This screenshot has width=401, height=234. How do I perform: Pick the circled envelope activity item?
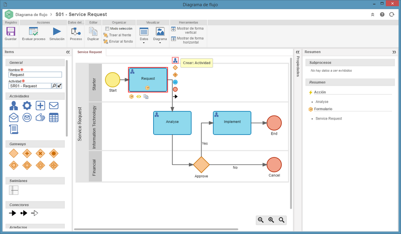(x=27, y=117)
